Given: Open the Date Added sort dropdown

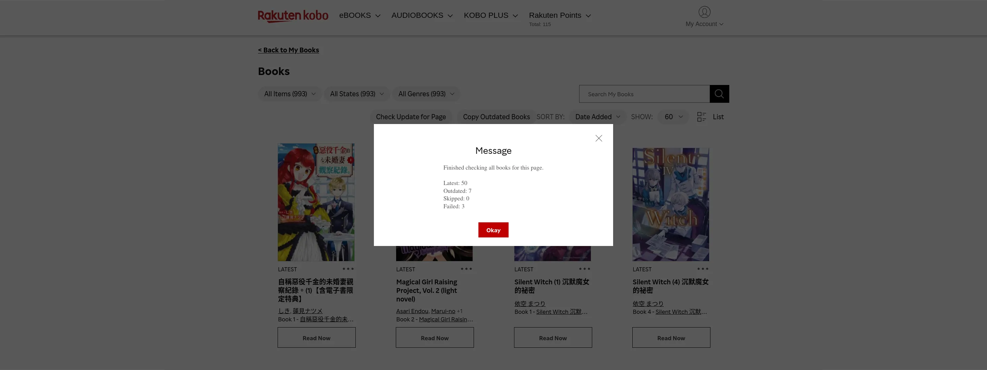Looking at the screenshot, I should tap(597, 117).
